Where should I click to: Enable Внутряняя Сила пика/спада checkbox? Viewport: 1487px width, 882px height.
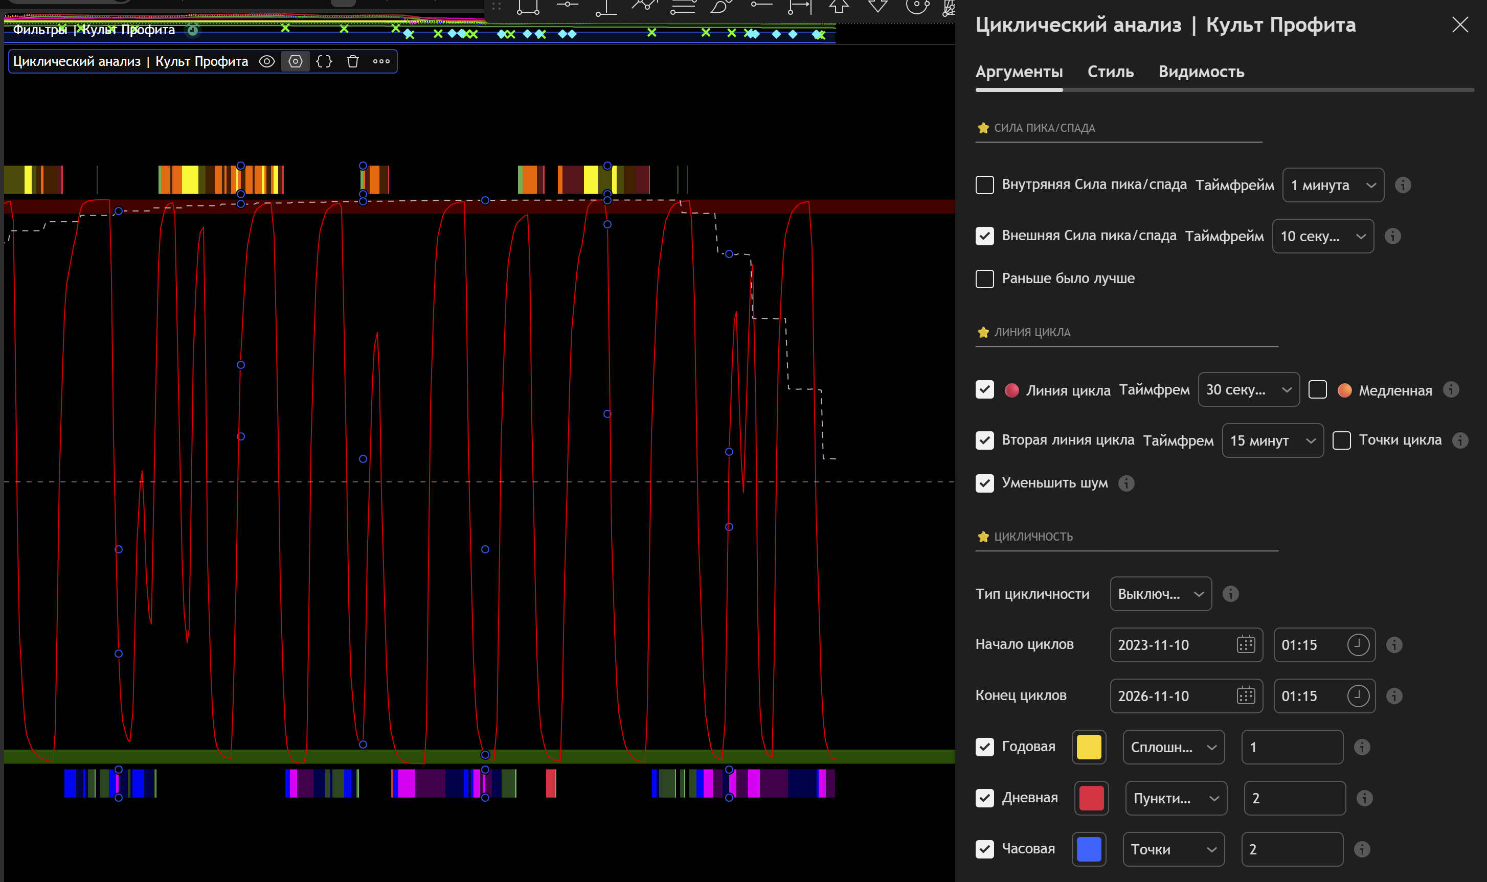coord(984,185)
